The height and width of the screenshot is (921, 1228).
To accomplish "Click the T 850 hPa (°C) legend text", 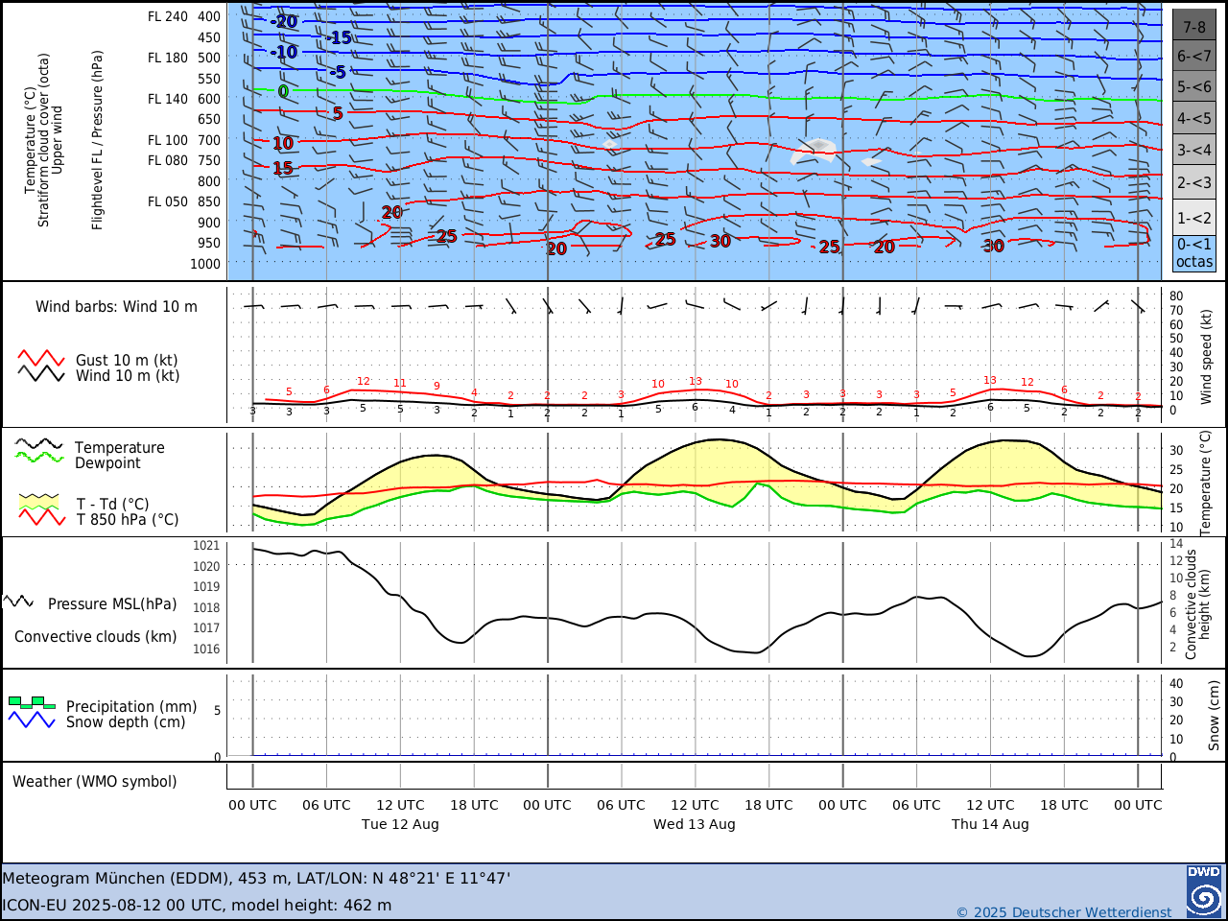I will pyautogui.click(x=128, y=520).
